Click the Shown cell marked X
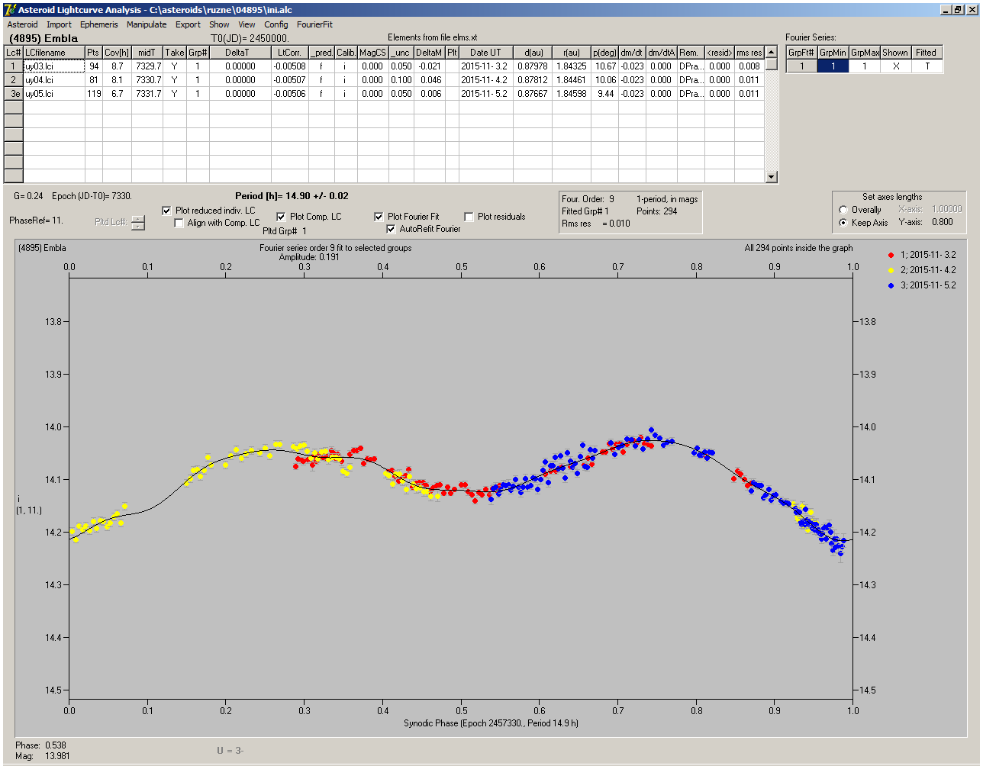 click(x=895, y=66)
